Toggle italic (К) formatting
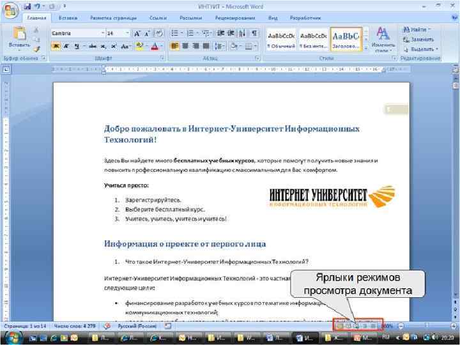460x345 pixels. click(66, 47)
